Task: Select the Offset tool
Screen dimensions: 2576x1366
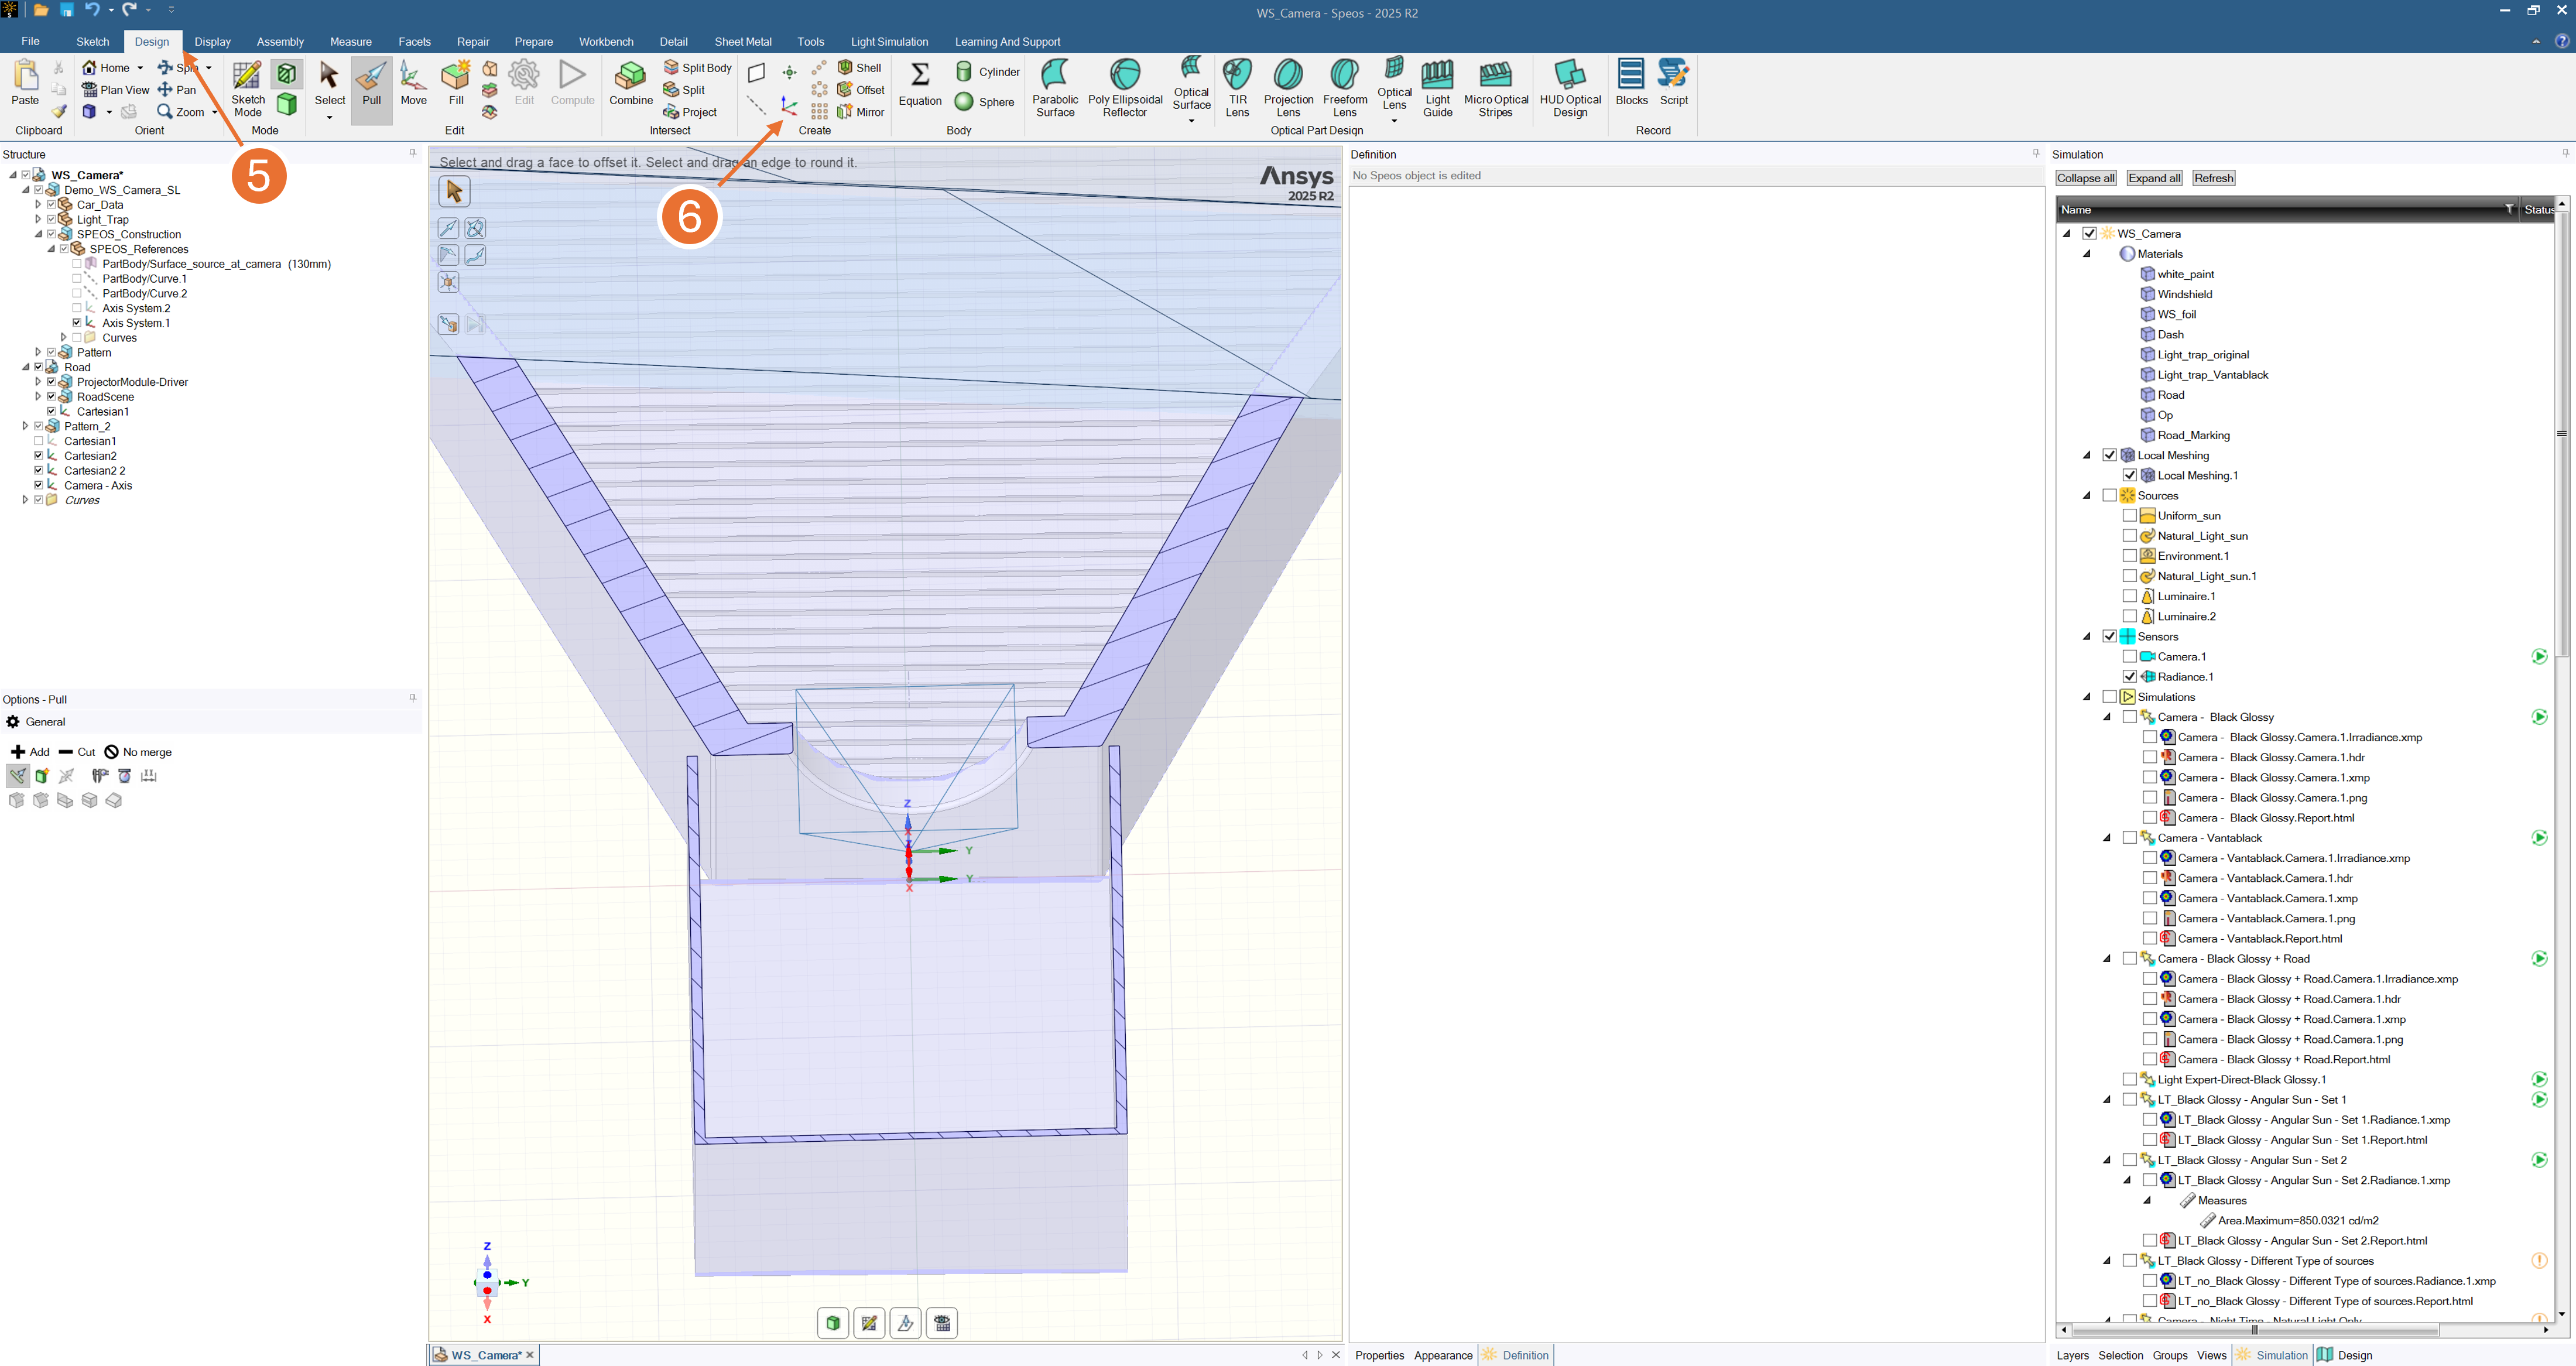Action: pos(861,90)
